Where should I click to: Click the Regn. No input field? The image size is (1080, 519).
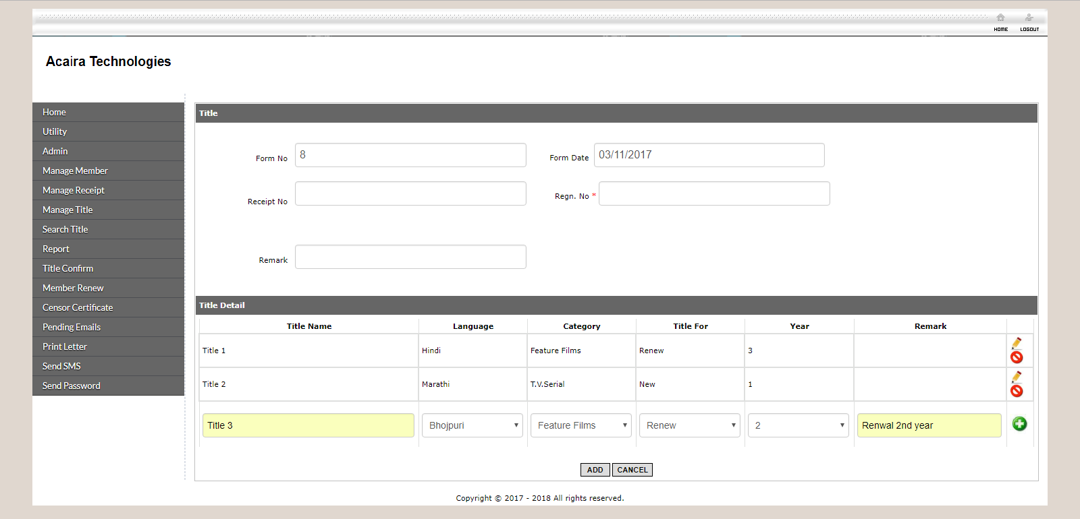pos(714,194)
